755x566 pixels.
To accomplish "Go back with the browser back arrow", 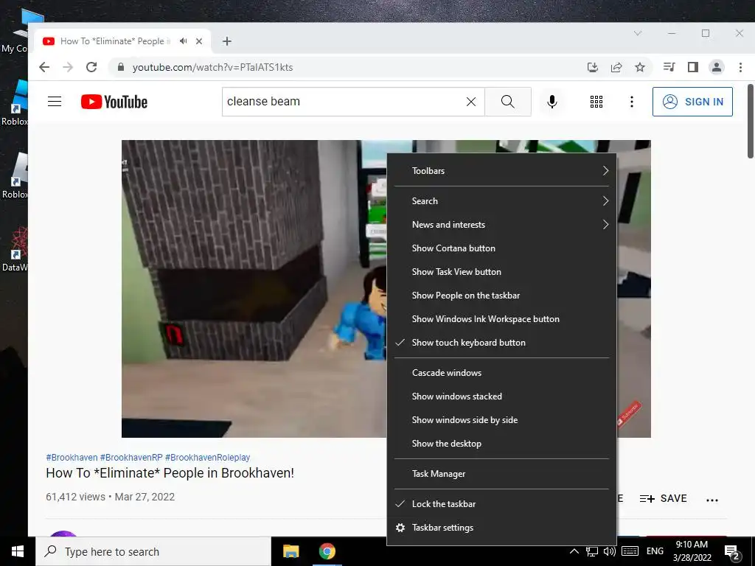I will pos(44,67).
